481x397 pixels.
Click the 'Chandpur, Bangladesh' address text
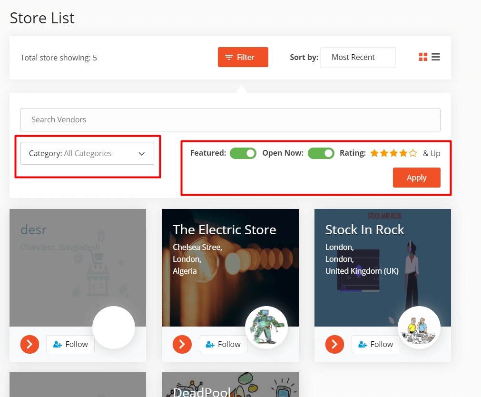point(60,247)
